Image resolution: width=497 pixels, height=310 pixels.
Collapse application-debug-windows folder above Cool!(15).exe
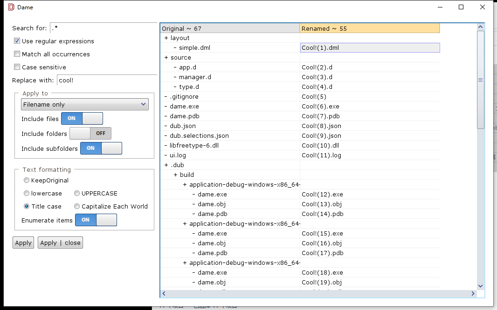[185, 223]
